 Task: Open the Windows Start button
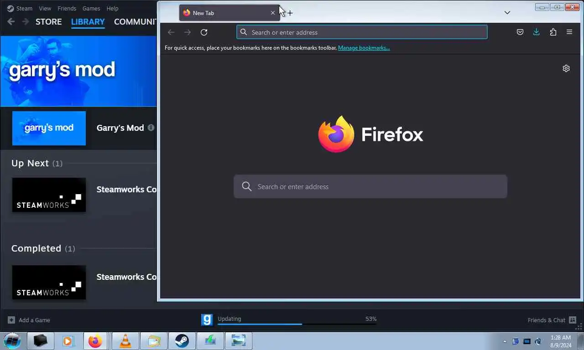[x=12, y=340]
